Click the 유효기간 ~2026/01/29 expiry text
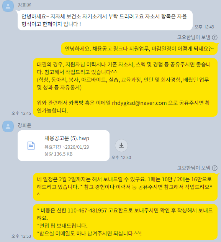 (x=67, y=147)
